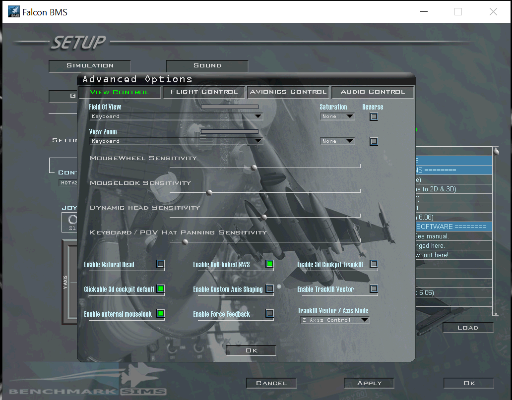Enable Custom Axis Shaping checkbox
512x400 pixels.
pyautogui.click(x=270, y=289)
